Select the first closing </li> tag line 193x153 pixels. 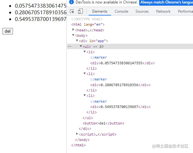91,68
